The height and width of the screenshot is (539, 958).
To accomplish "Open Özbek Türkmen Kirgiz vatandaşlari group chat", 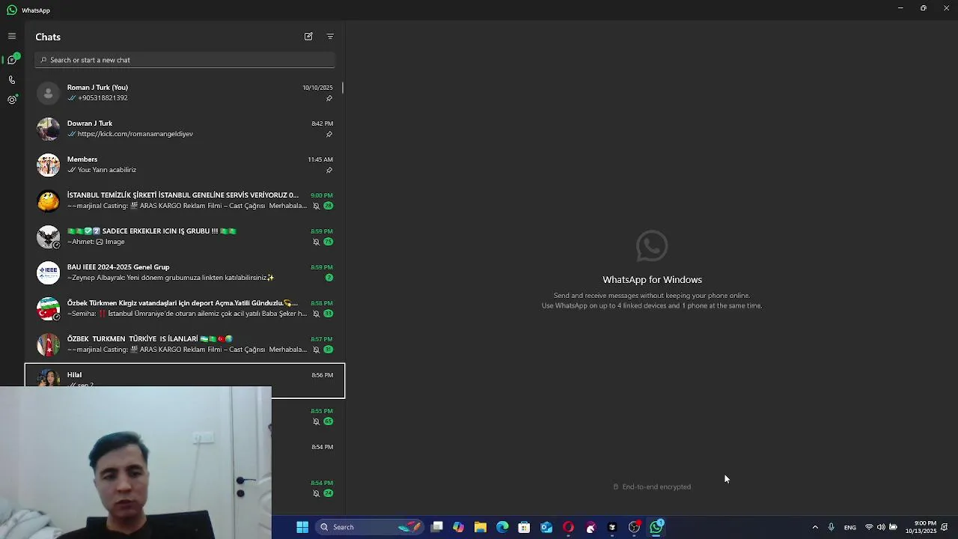I will pos(184,308).
